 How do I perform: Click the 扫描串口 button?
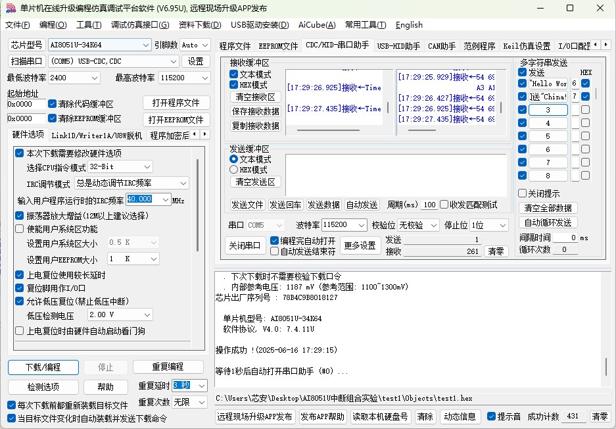(x=27, y=61)
